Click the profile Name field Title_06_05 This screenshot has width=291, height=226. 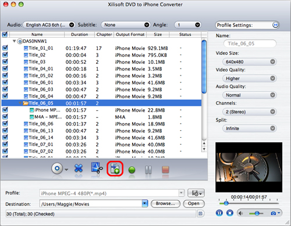point(250,44)
